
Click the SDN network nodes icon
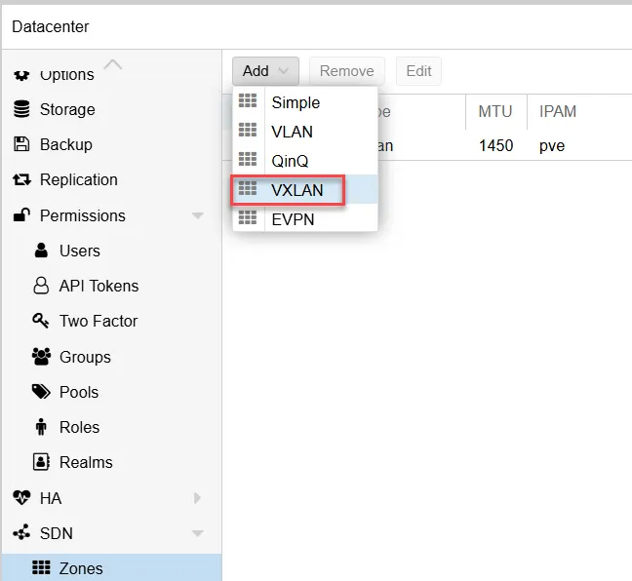pyautogui.click(x=21, y=532)
